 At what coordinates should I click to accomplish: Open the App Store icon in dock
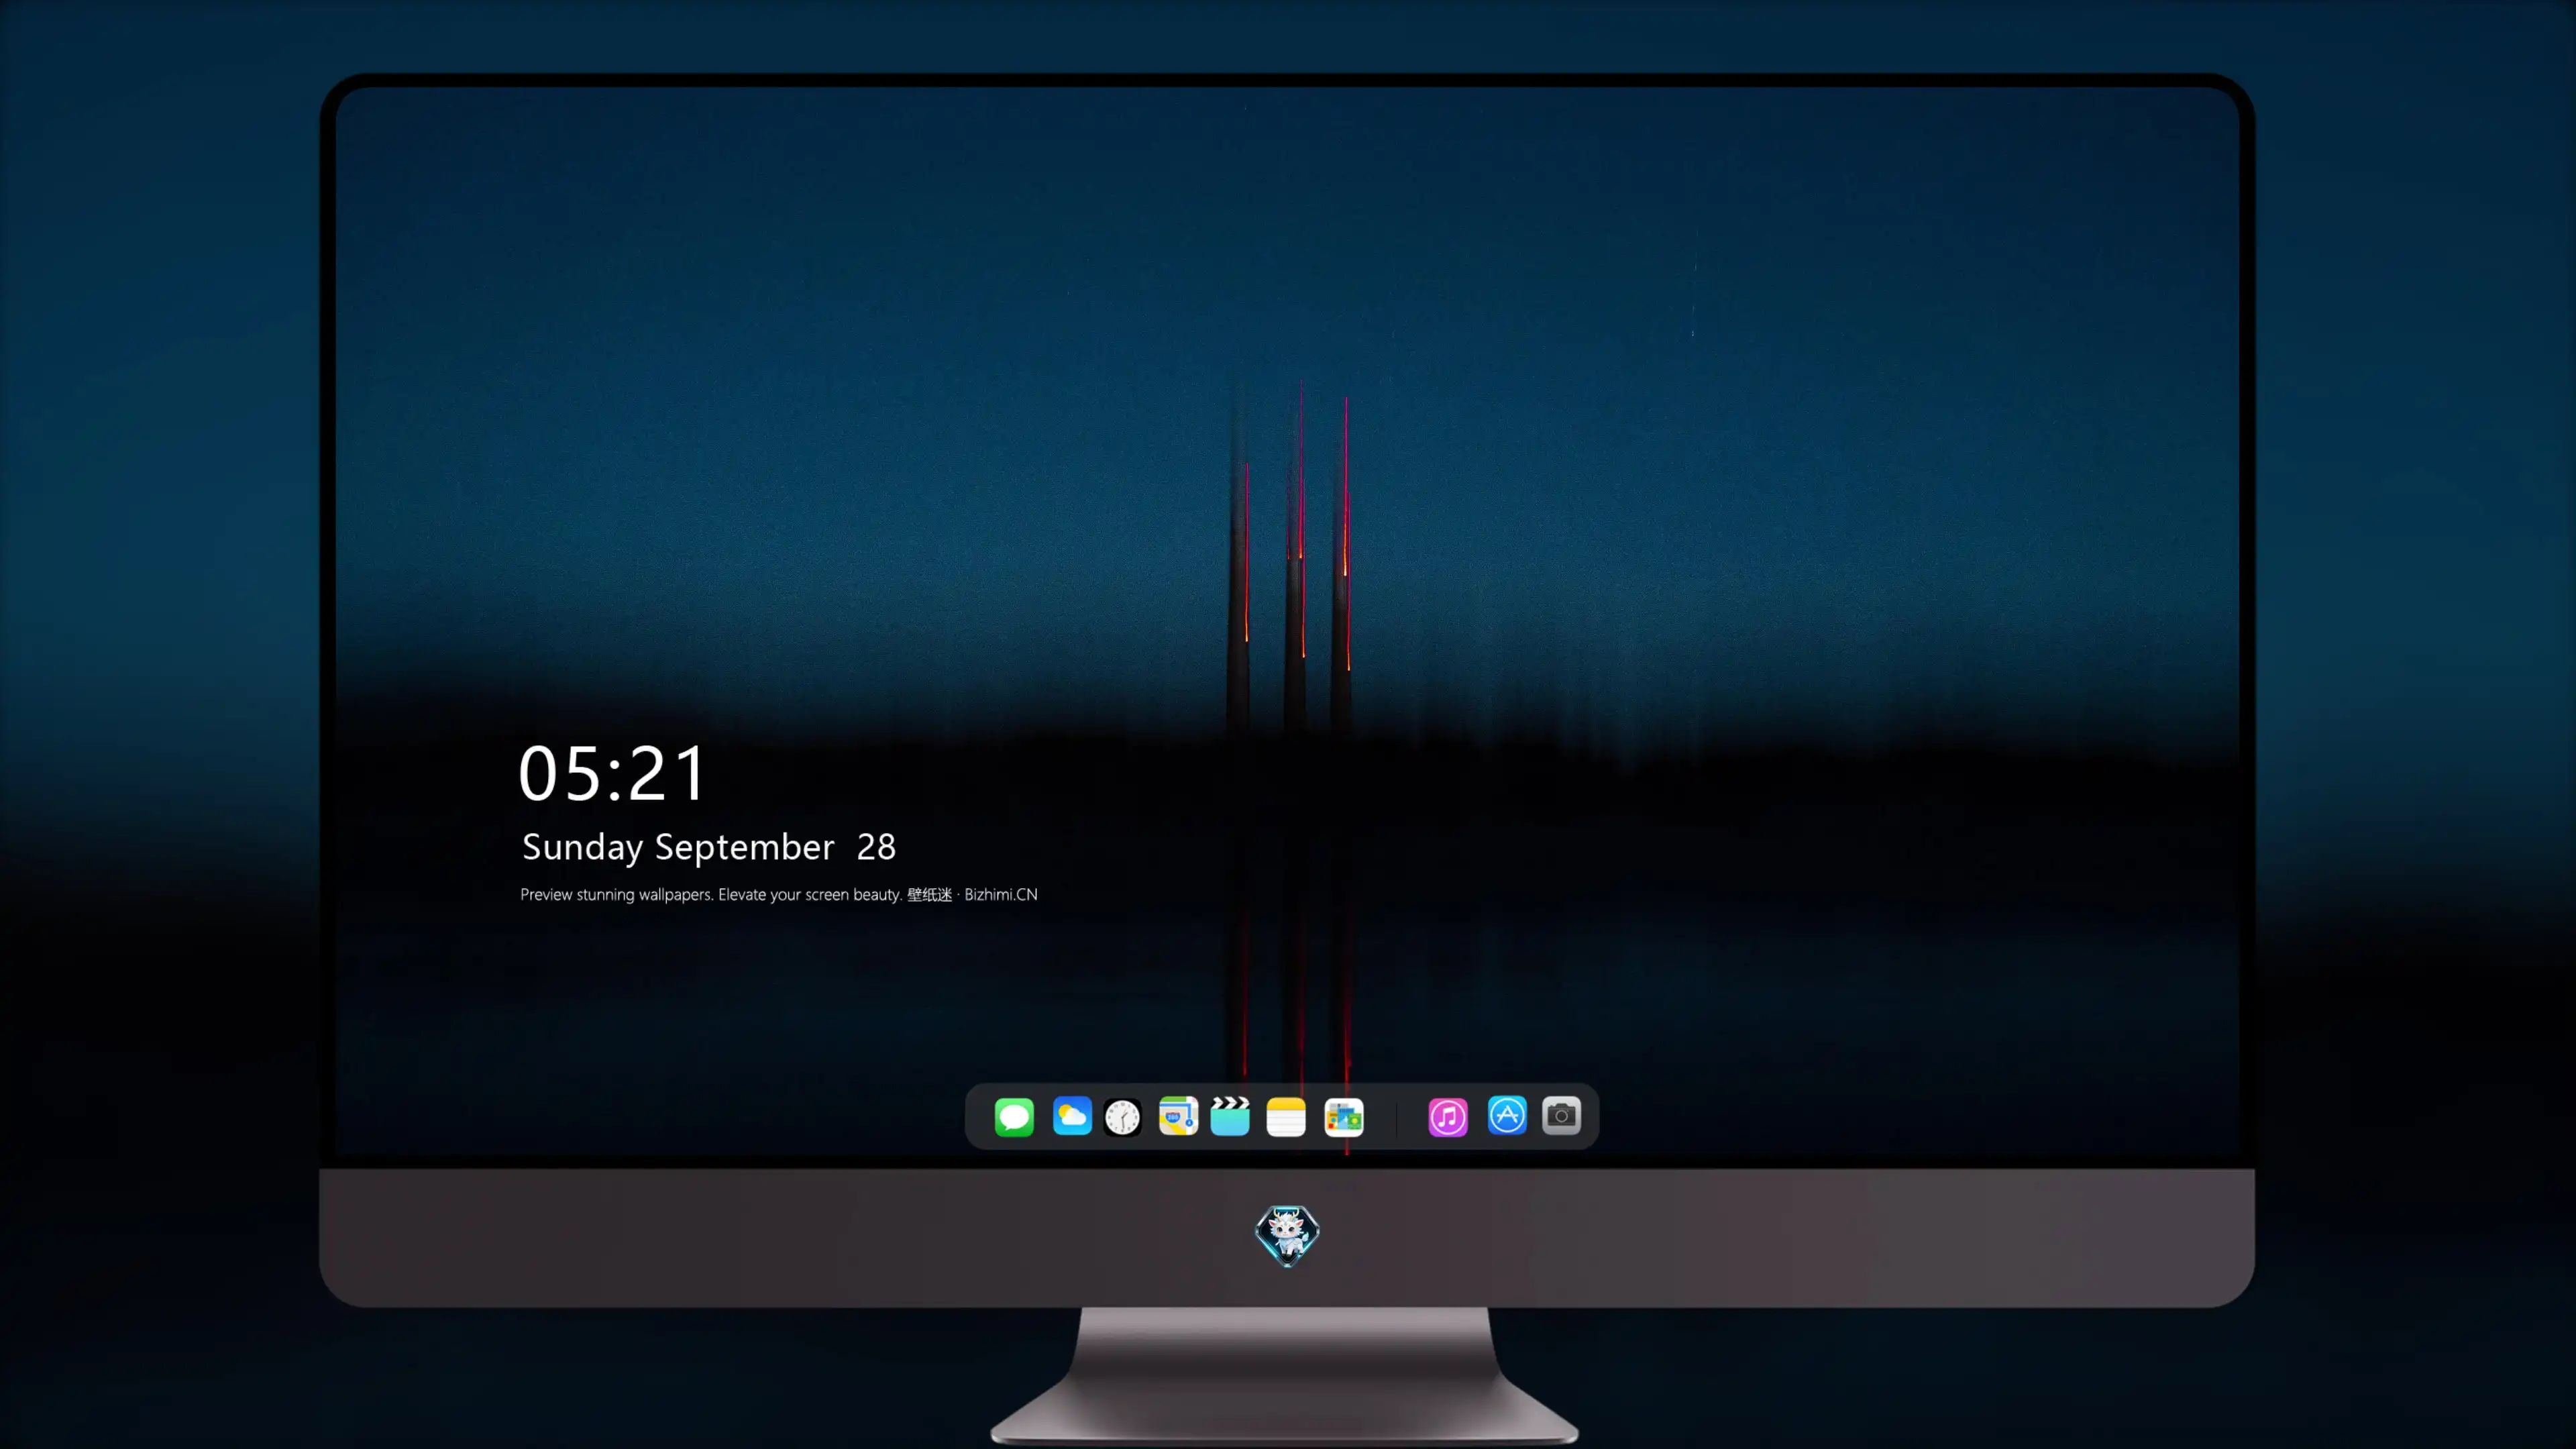click(x=1507, y=1116)
